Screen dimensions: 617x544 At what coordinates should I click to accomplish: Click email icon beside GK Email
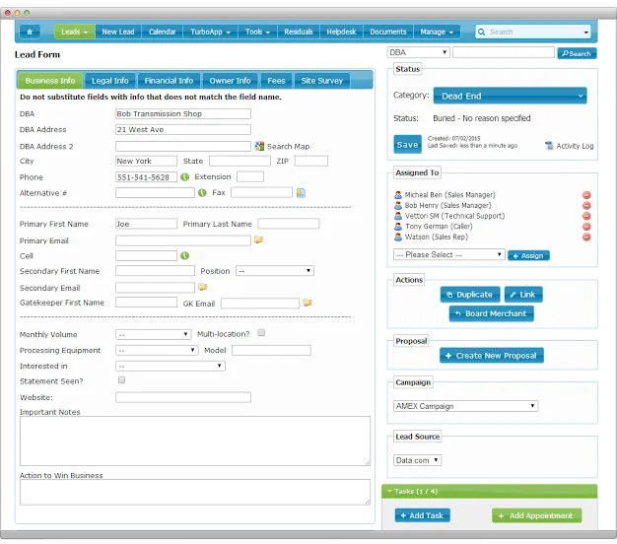click(x=308, y=303)
